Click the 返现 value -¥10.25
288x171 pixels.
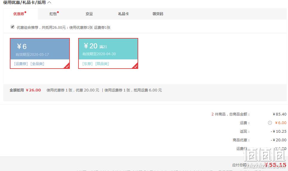[279, 131]
